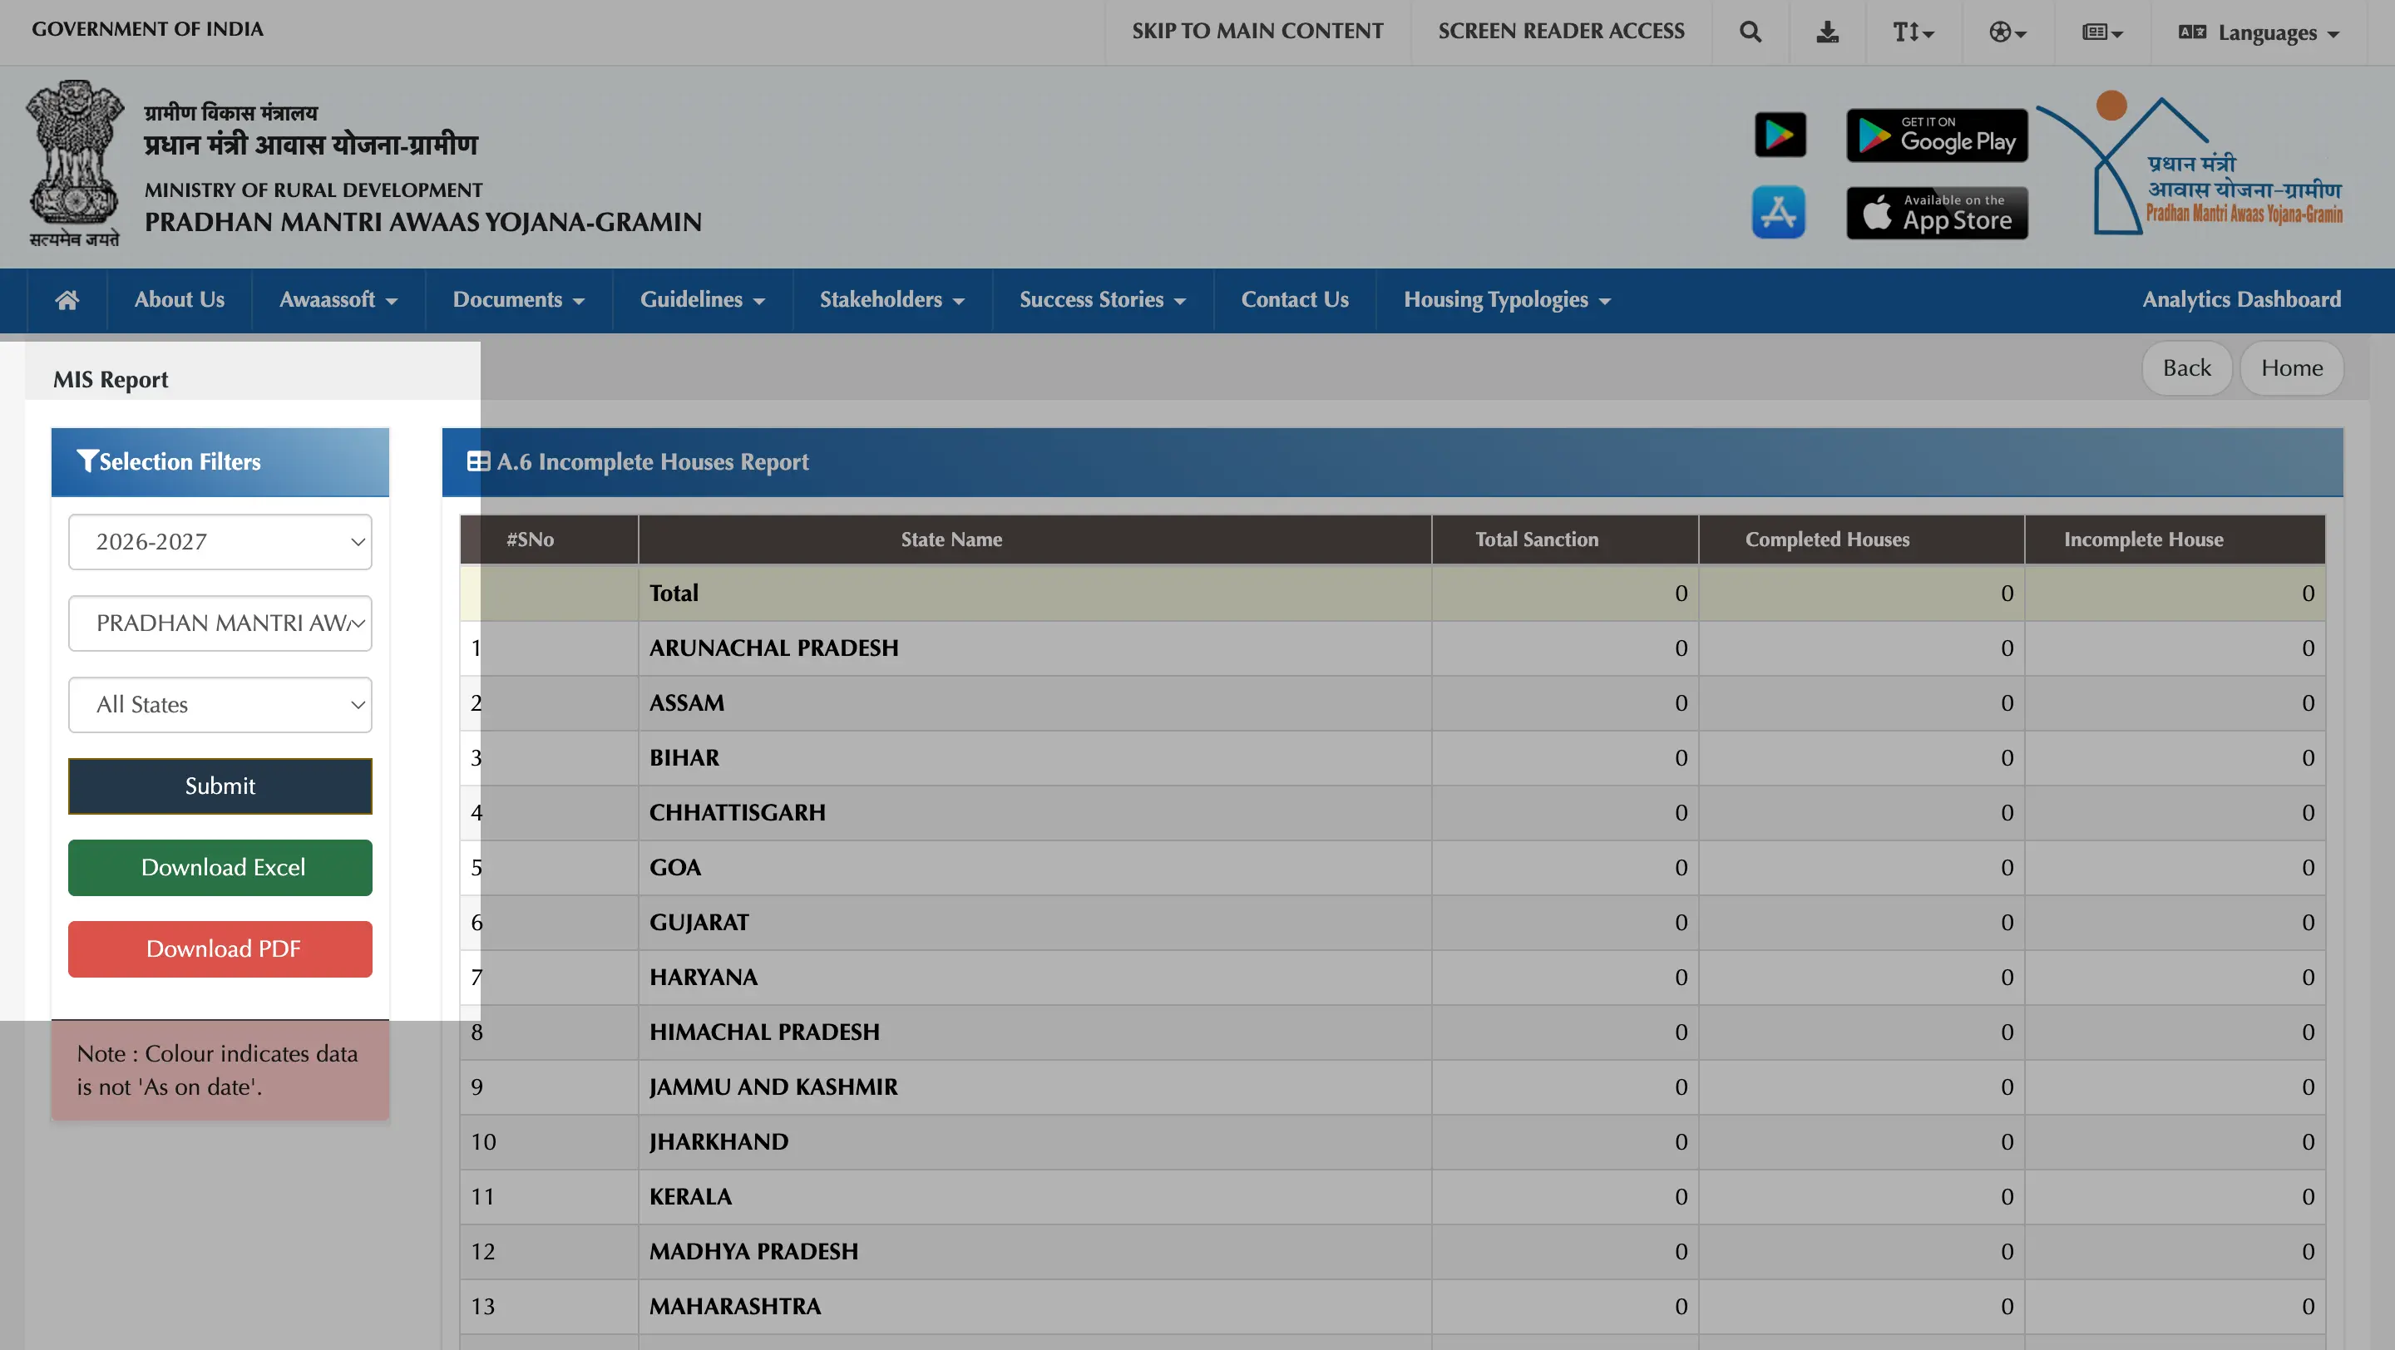Select GUJARAT row state name
The width and height of the screenshot is (2395, 1350).
coord(699,923)
